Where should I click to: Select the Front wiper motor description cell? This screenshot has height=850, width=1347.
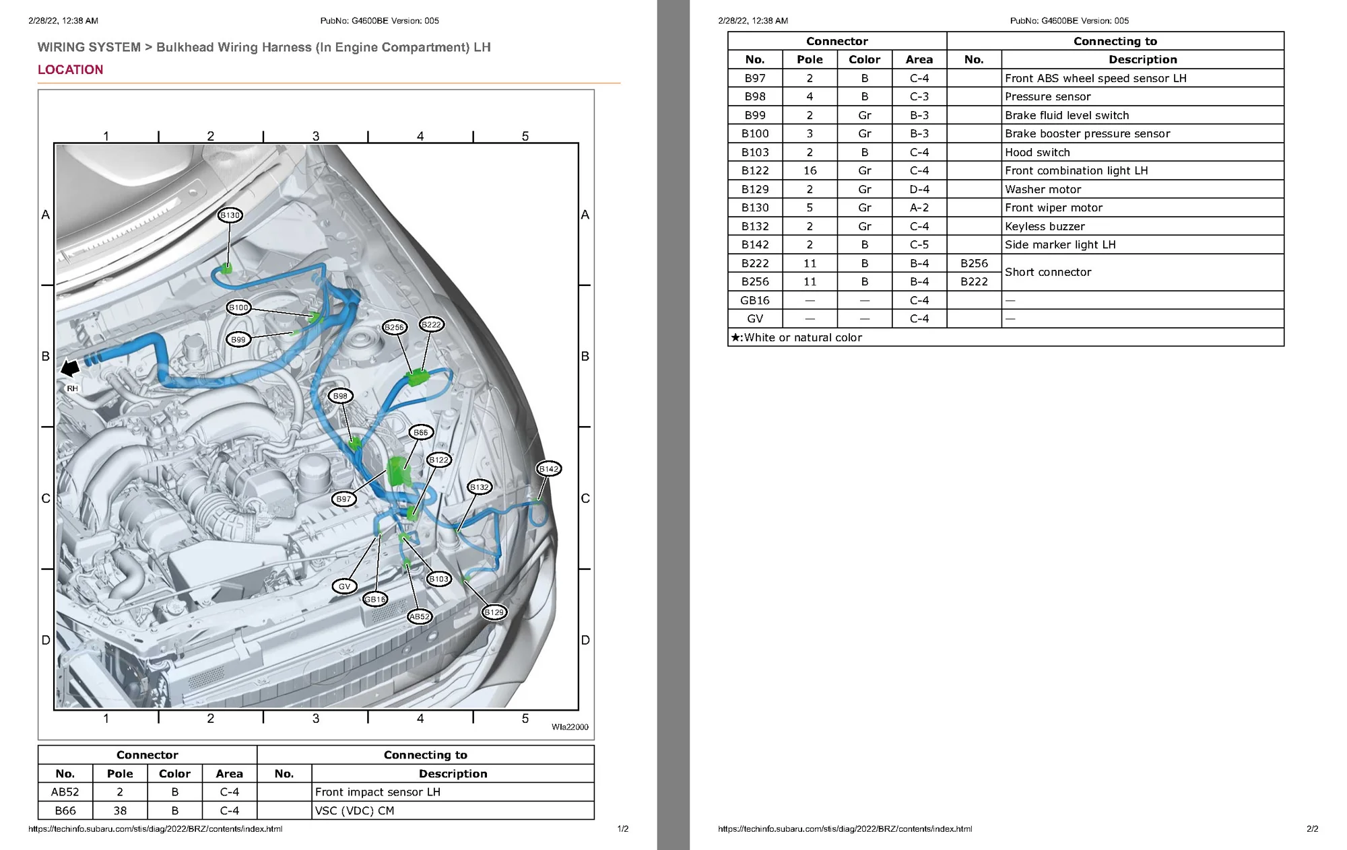[1142, 208]
